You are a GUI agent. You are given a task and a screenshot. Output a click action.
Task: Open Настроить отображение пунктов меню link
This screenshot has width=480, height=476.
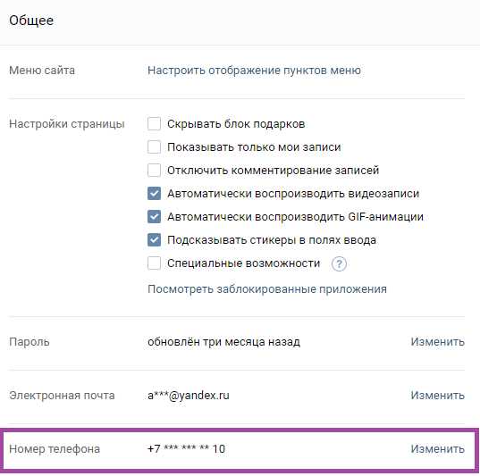254,71
